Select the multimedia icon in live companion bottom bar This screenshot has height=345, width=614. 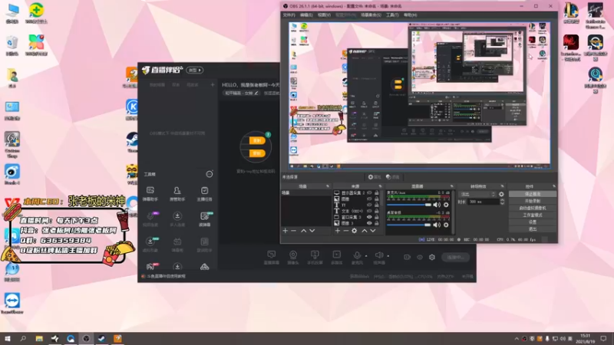(336, 257)
